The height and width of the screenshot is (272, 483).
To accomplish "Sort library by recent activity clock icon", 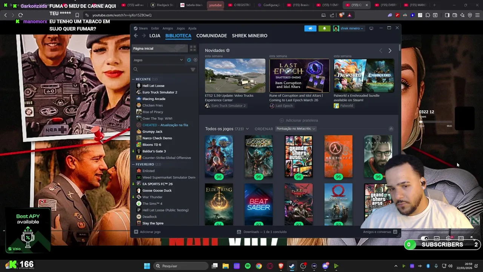I will (x=189, y=60).
